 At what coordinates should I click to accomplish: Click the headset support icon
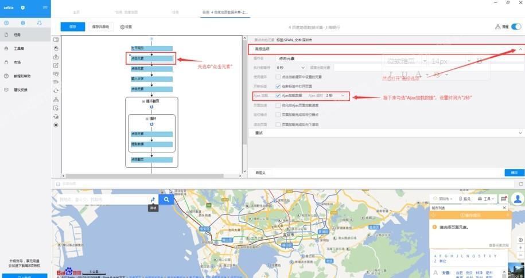click(40, 23)
